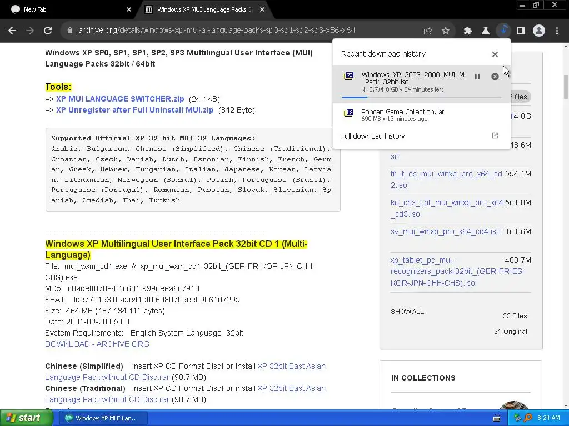
Task: Close the Windows XP MUI Language Packs tab
Action: pos(262,9)
